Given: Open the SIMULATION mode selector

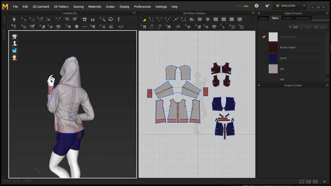Looking at the screenshot, I should coord(288,6).
